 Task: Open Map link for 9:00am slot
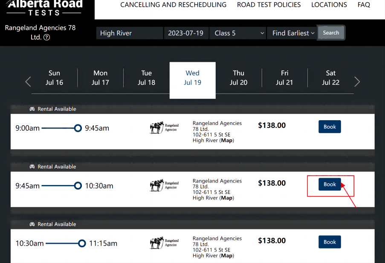tap(227, 140)
